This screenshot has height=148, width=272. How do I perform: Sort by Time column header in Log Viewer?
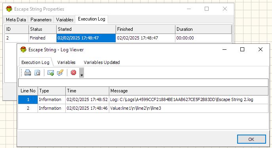click(87, 91)
